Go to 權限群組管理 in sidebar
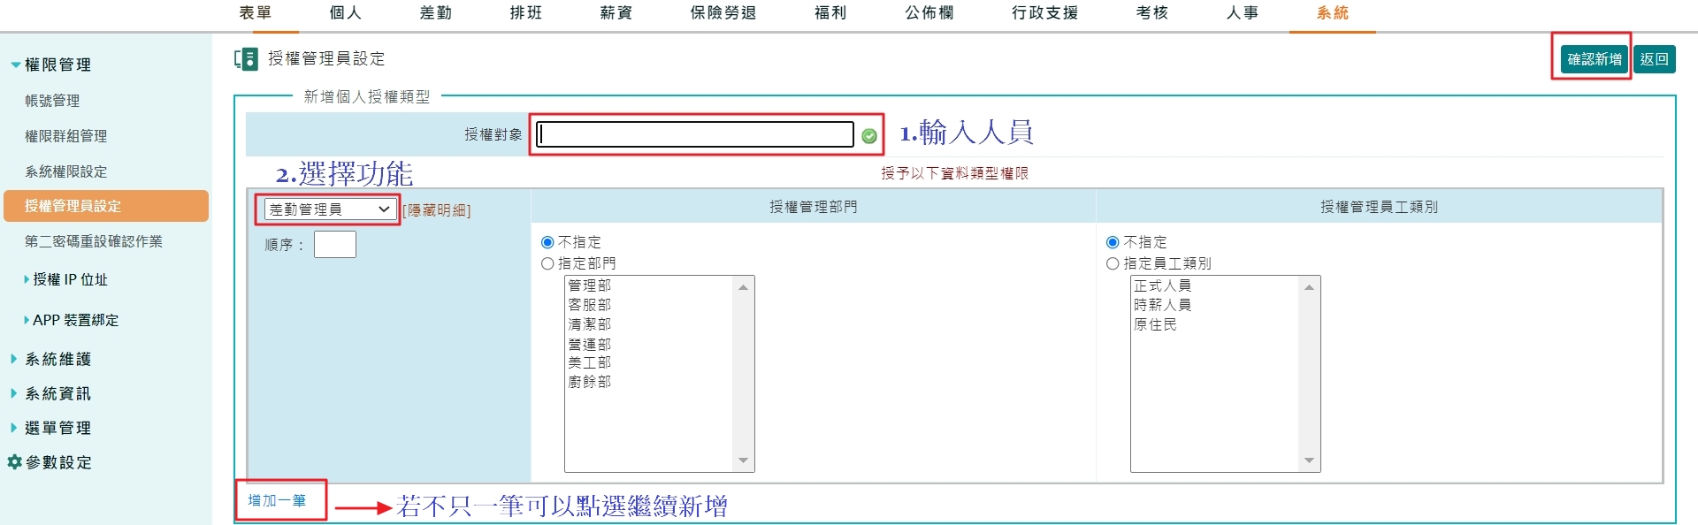Viewport: 1698px width, 525px height. pos(65,136)
